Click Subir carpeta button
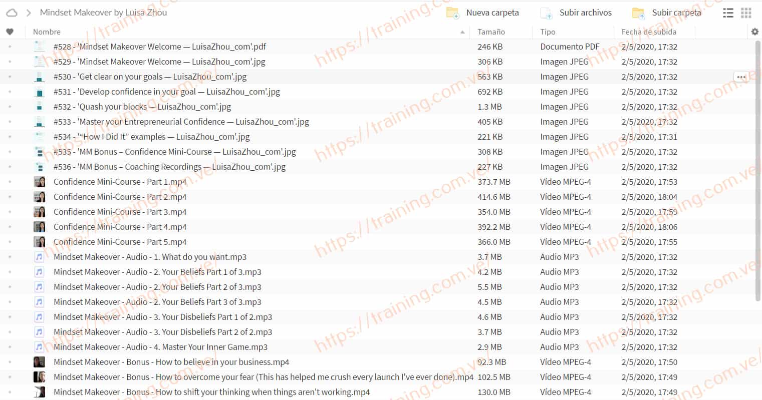 coord(666,13)
